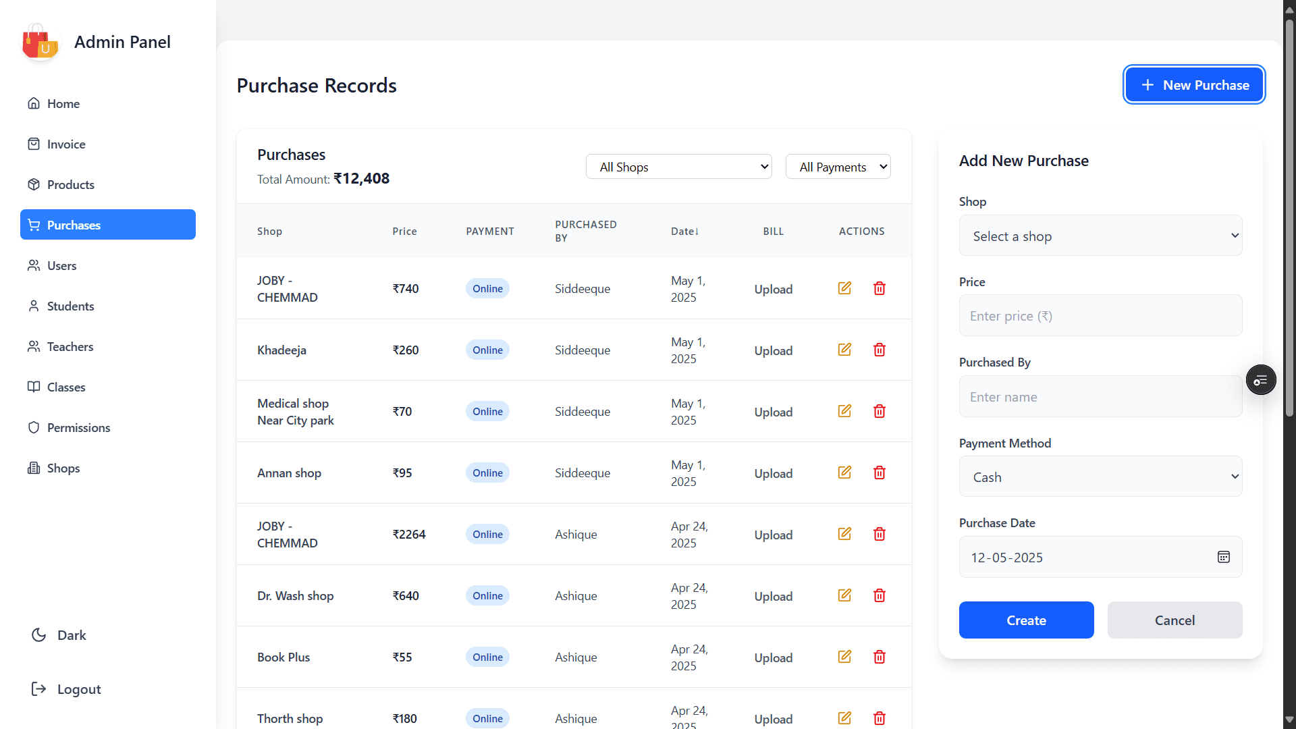This screenshot has width=1296, height=729.
Task: Edit the Medical shop Near City park purchase
Action: (844, 411)
